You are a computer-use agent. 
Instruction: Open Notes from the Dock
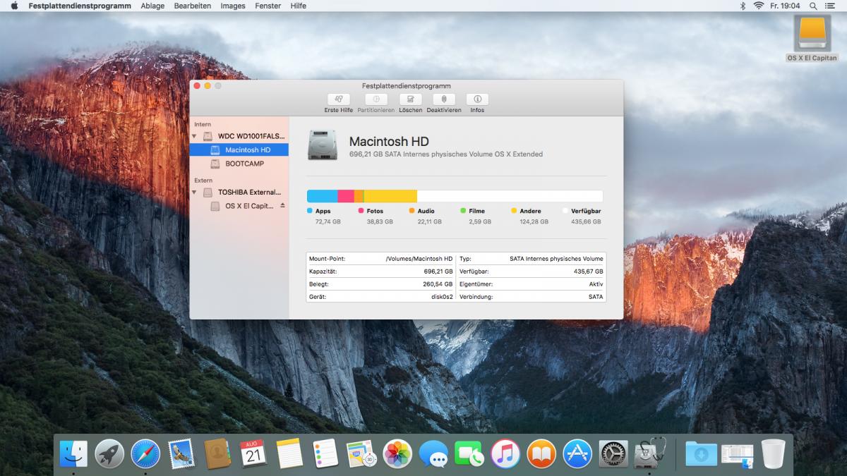[x=289, y=453]
